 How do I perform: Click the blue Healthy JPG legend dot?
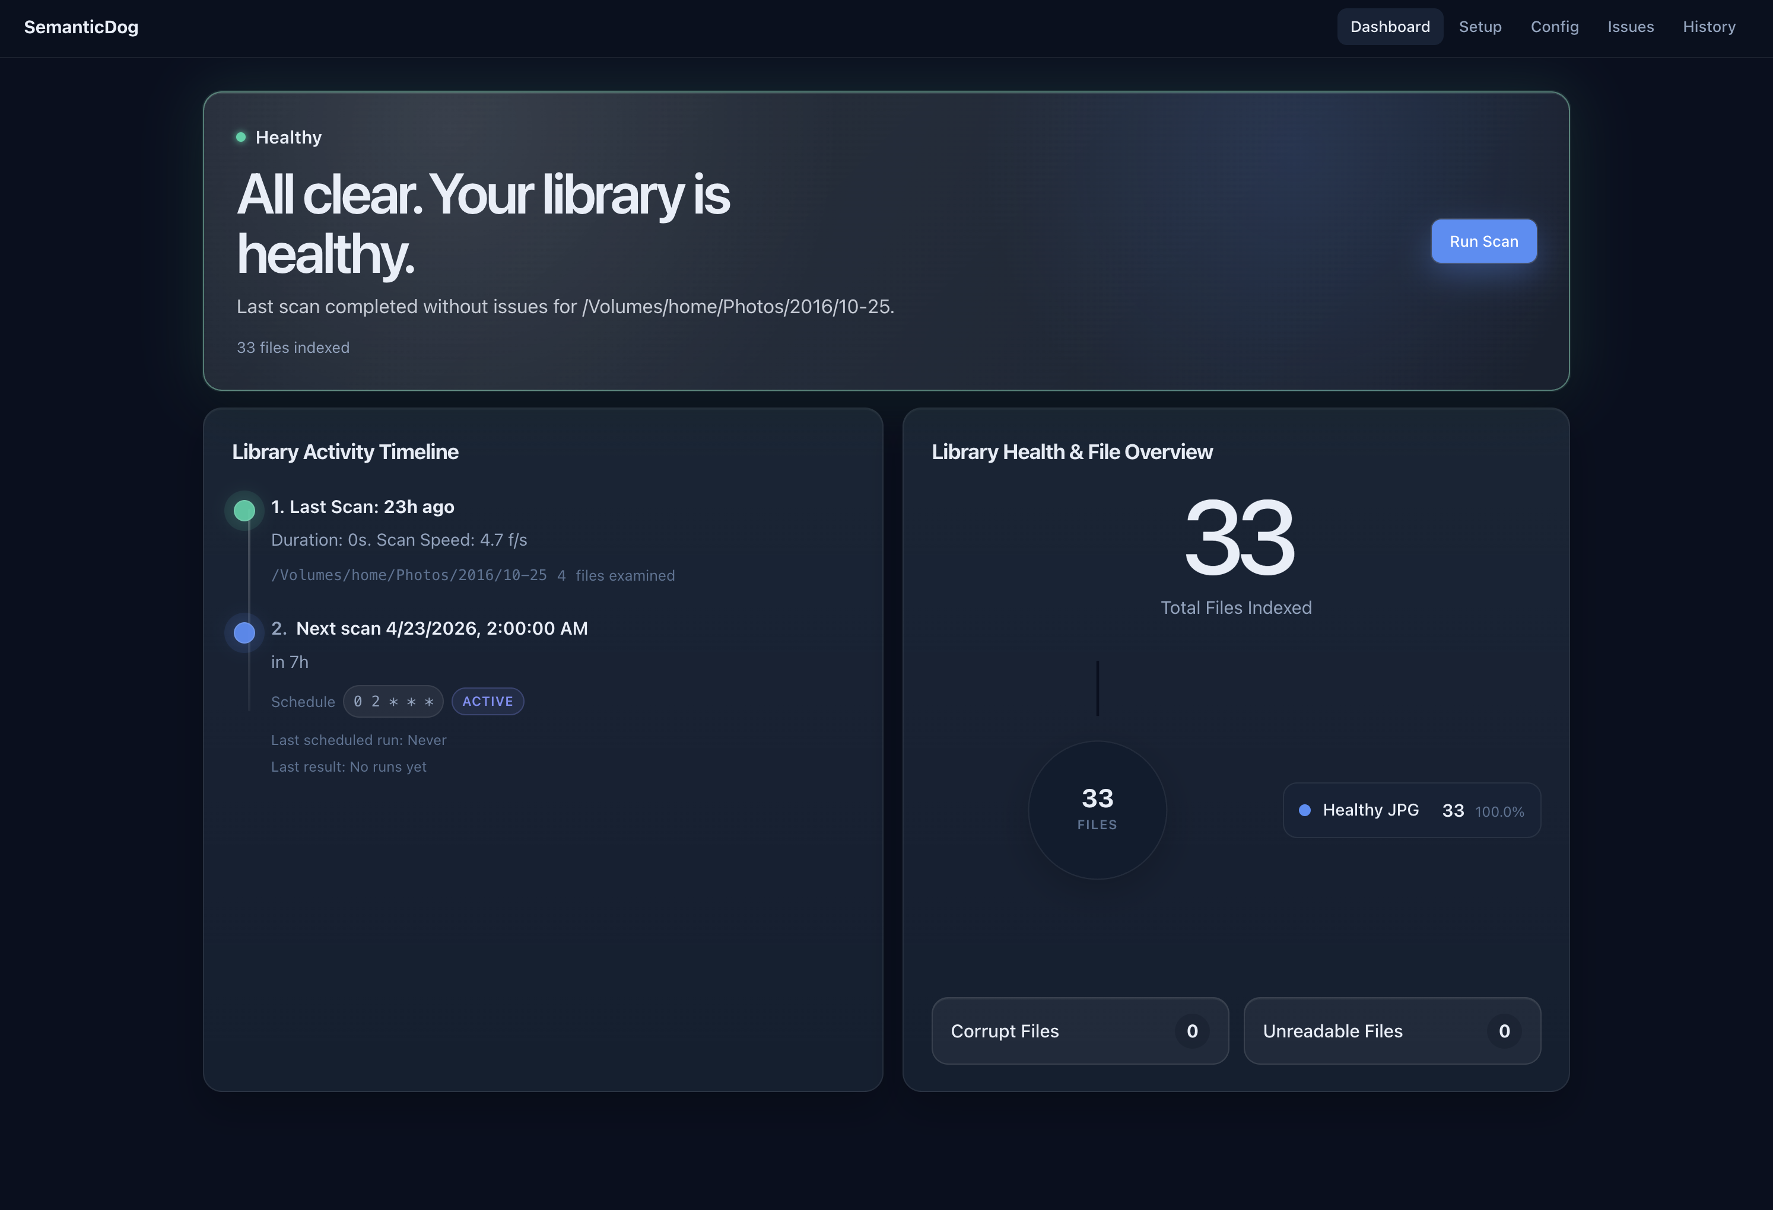1305,810
